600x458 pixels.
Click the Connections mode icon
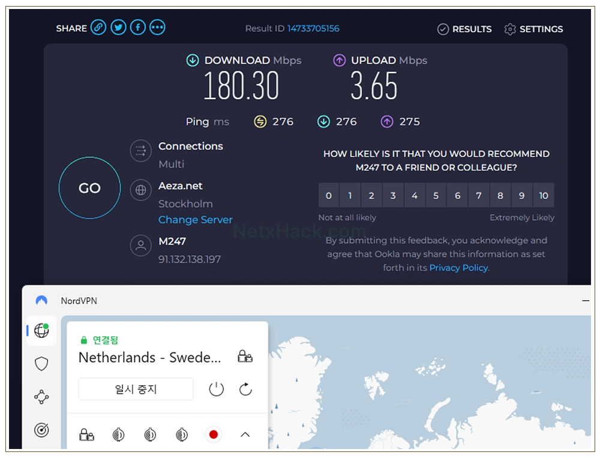141,151
